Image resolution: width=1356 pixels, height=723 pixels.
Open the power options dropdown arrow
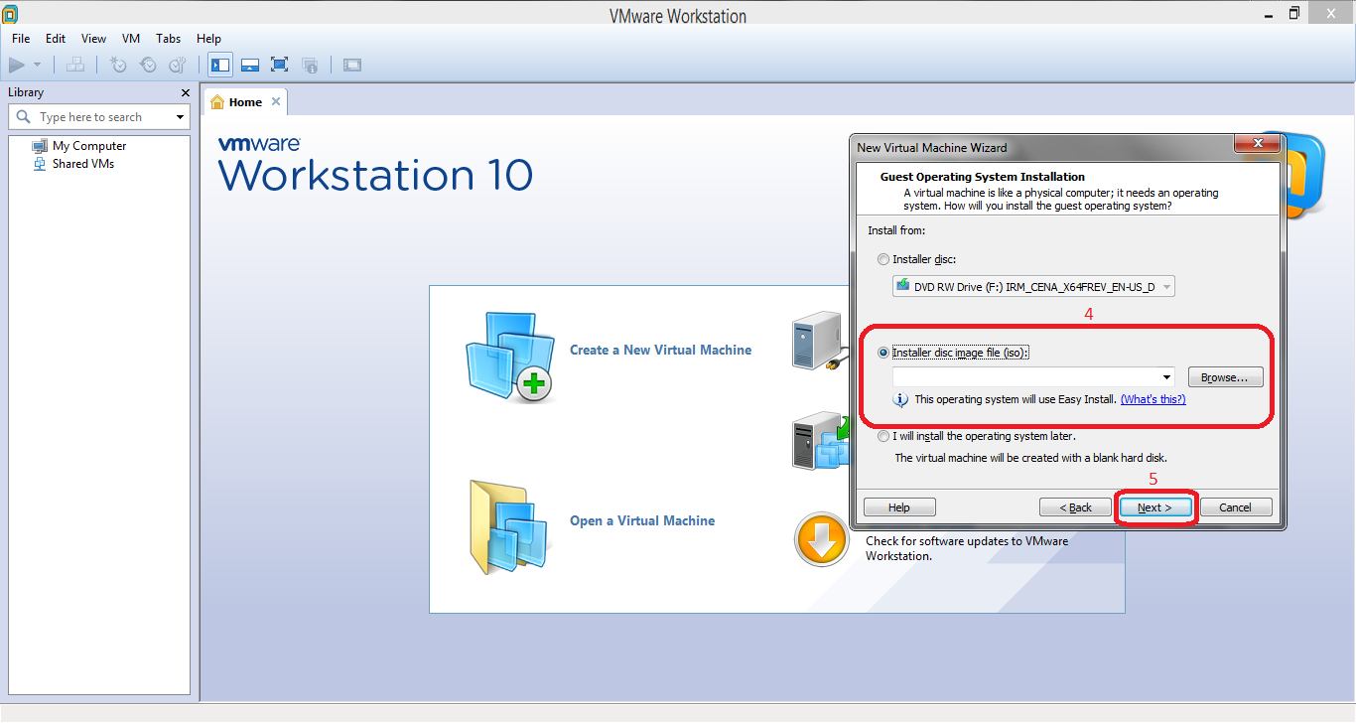tap(38, 65)
